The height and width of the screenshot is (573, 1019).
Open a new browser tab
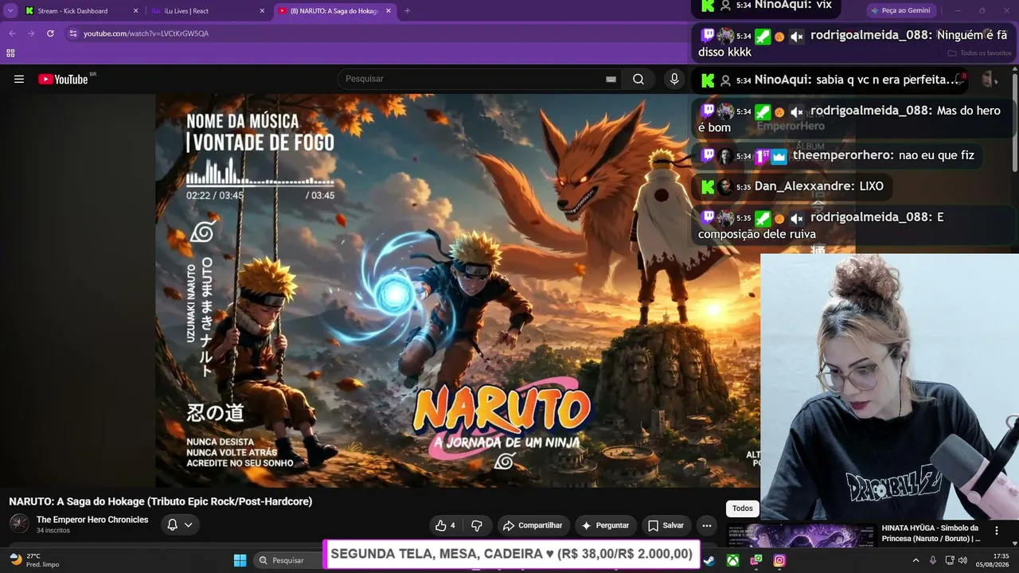click(x=408, y=11)
